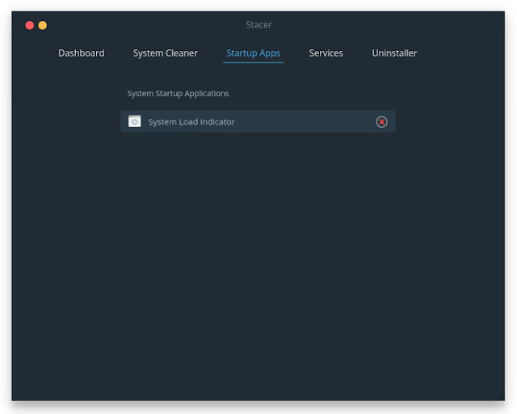Select the System Load Indicator entry text
This screenshot has height=414, width=517.
pos(191,122)
